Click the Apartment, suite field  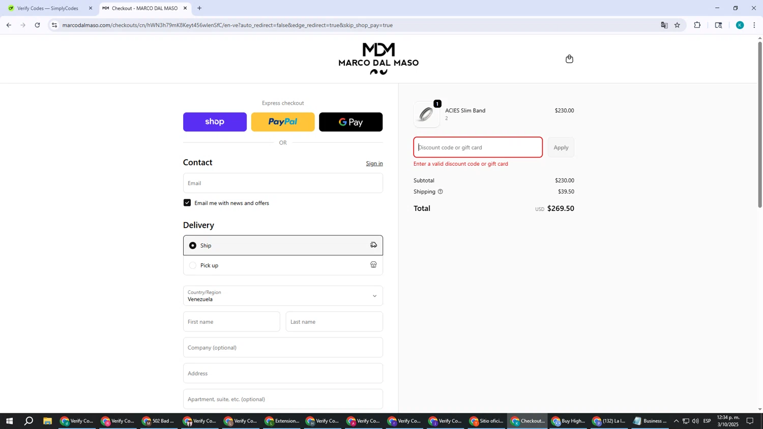tap(283, 399)
